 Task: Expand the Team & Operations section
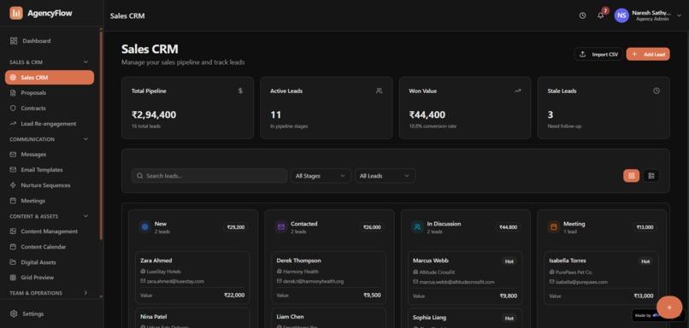[85, 293]
